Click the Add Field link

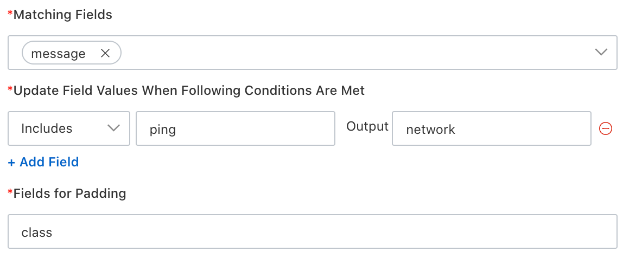coord(49,162)
